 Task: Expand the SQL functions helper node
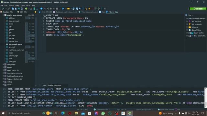coord(187,21)
